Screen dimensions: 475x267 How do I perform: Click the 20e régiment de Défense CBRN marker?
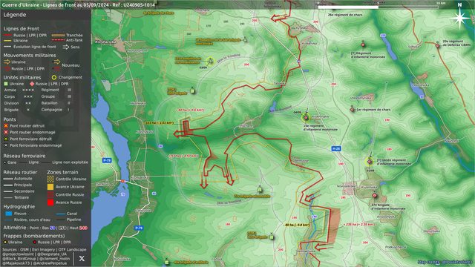(x=437, y=46)
